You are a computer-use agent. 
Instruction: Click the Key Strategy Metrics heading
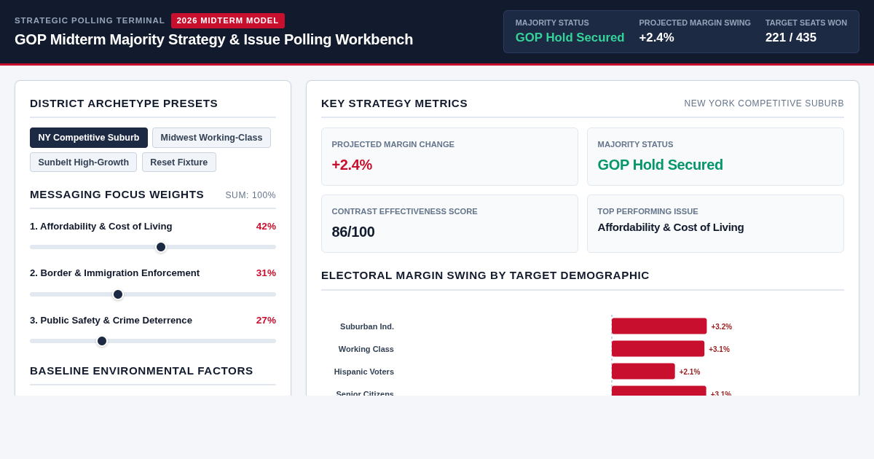(394, 103)
